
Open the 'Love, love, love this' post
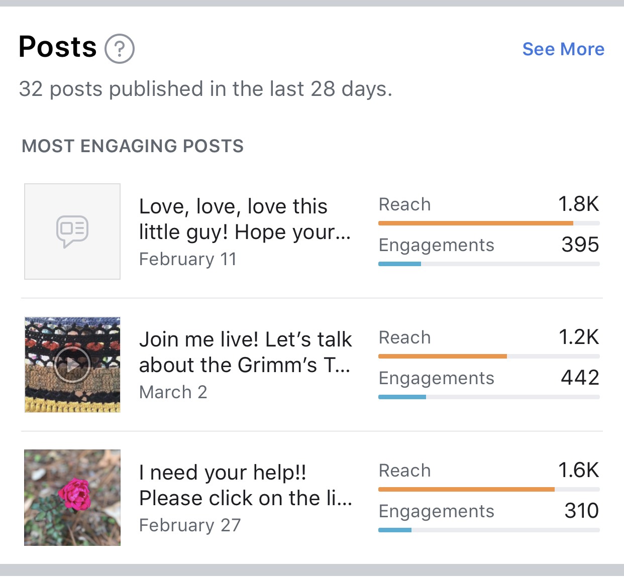coord(245,219)
